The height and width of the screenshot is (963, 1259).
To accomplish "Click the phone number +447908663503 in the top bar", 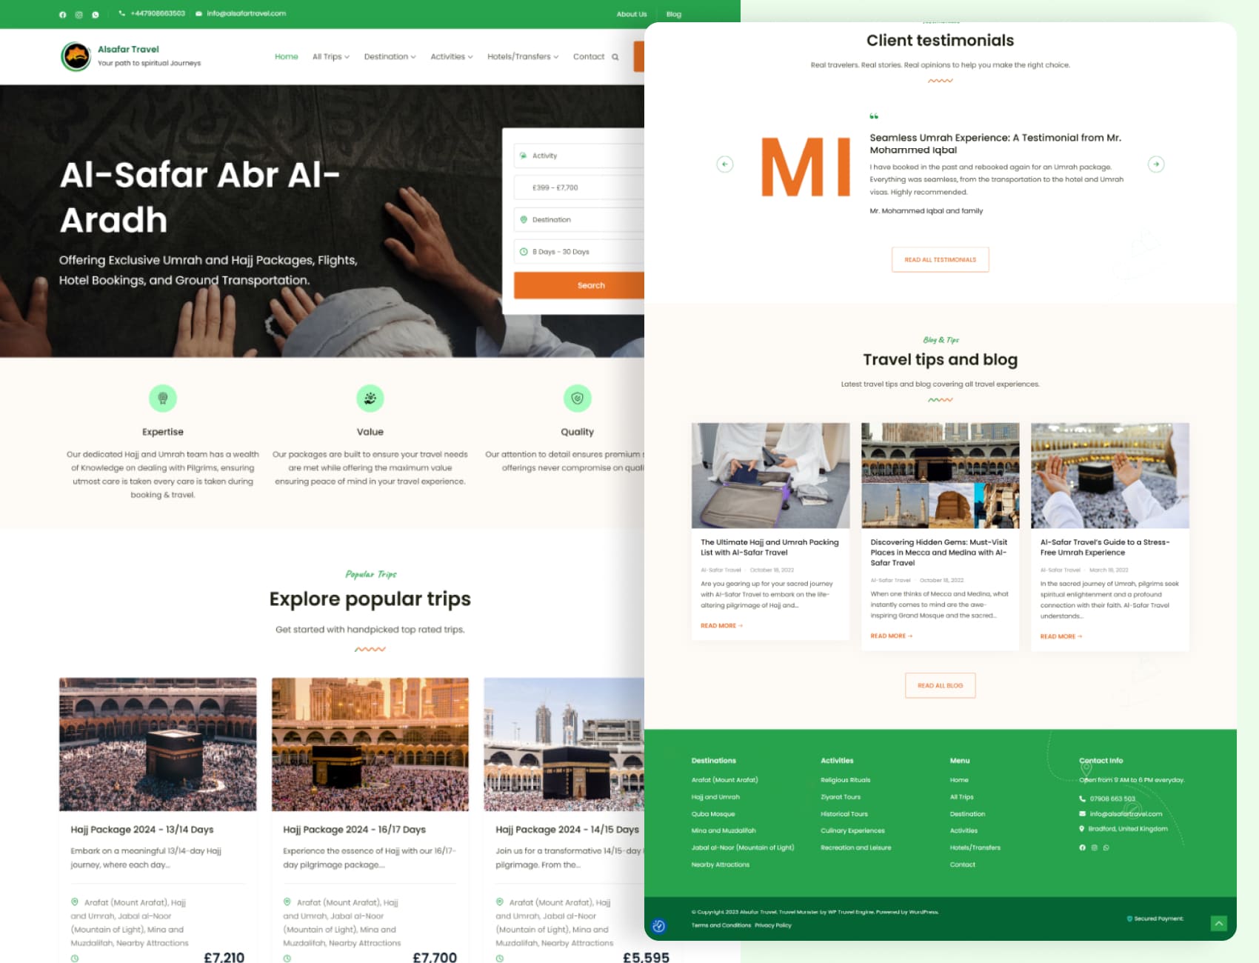I will tap(158, 13).
